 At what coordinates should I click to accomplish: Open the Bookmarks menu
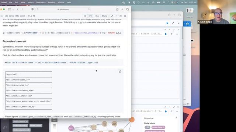coord(41,3)
